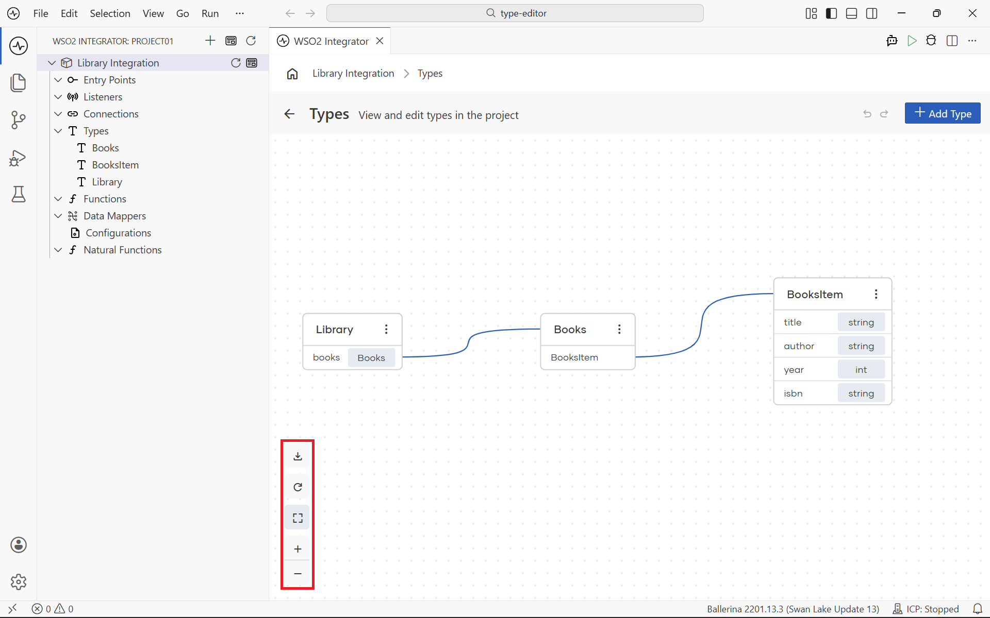The image size is (990, 618).
Task: Click refresh icon in WSO2 Integrator panel header
Action: pyautogui.click(x=251, y=41)
